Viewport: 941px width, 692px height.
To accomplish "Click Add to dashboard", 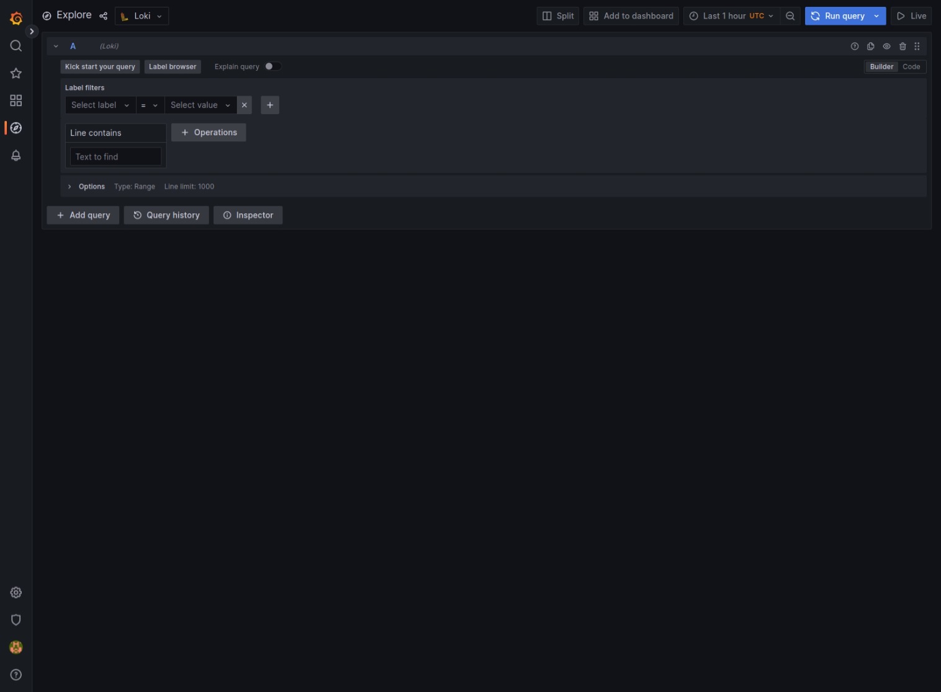I will pos(631,16).
